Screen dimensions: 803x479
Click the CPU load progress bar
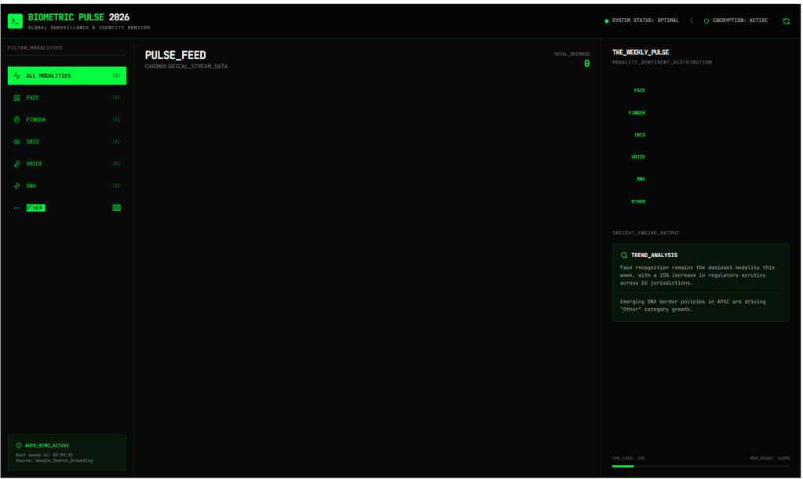point(700,466)
